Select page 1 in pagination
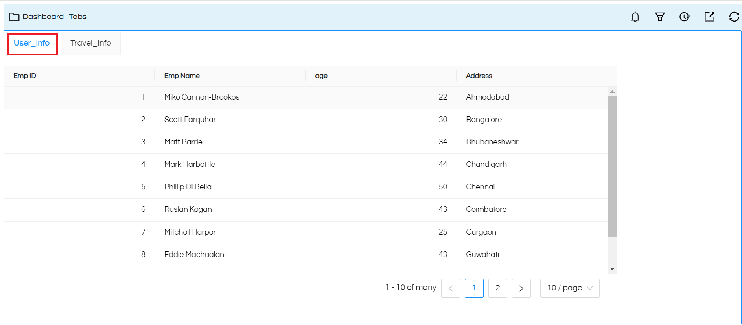The width and height of the screenshot is (742, 325). (x=474, y=288)
